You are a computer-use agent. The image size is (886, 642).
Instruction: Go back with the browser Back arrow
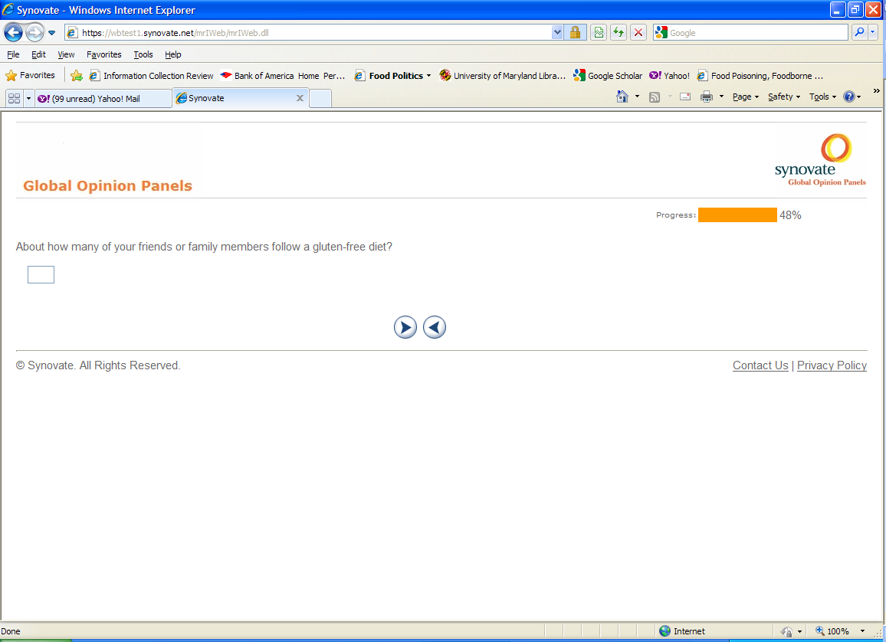click(14, 33)
